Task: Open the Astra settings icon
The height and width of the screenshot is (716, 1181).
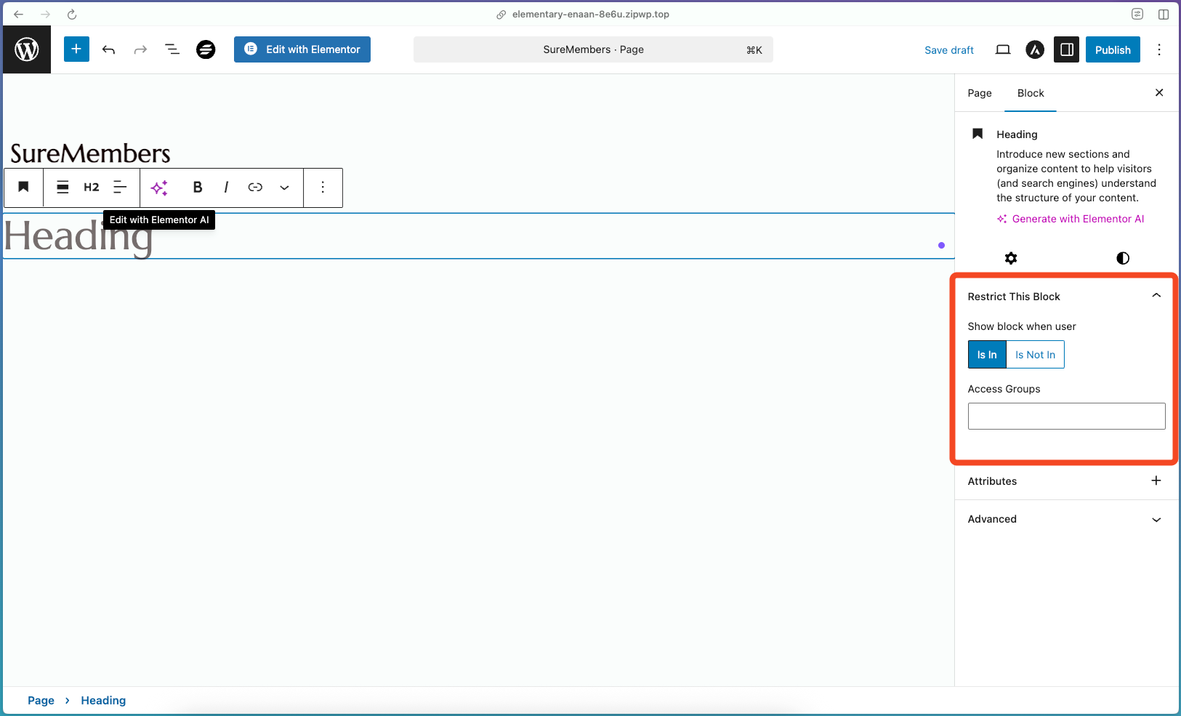Action: coord(1035,49)
